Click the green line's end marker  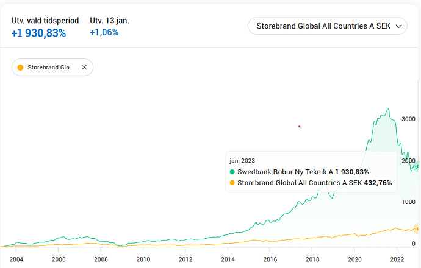click(417, 167)
